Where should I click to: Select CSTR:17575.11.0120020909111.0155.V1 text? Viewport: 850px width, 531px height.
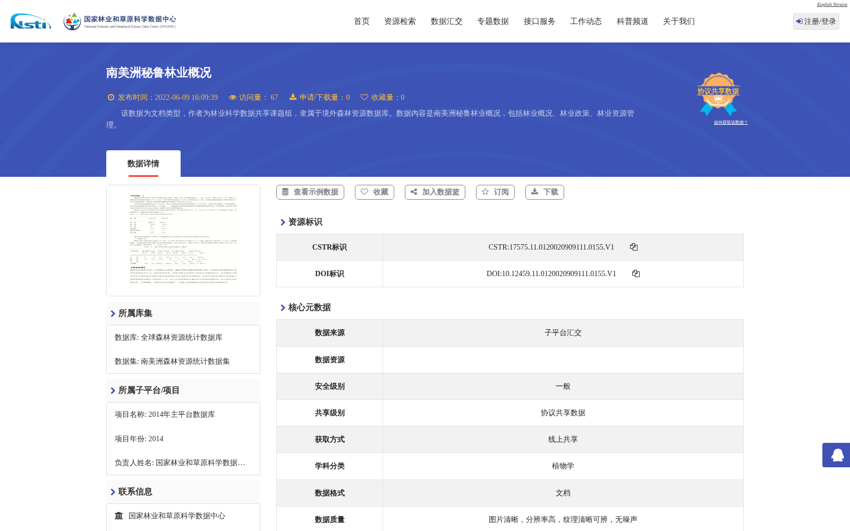coord(551,247)
